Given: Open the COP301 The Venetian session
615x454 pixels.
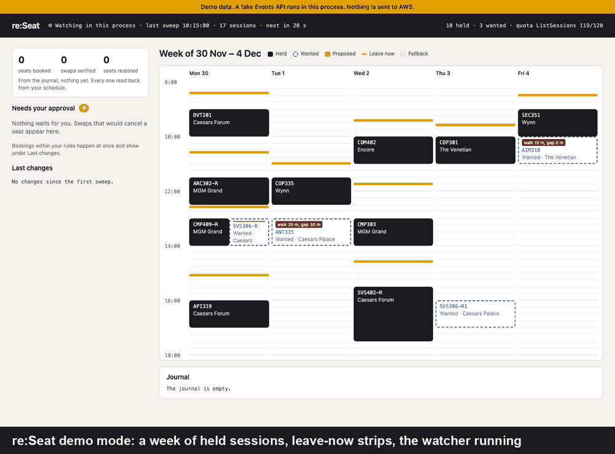Looking at the screenshot, I should 475,150.
